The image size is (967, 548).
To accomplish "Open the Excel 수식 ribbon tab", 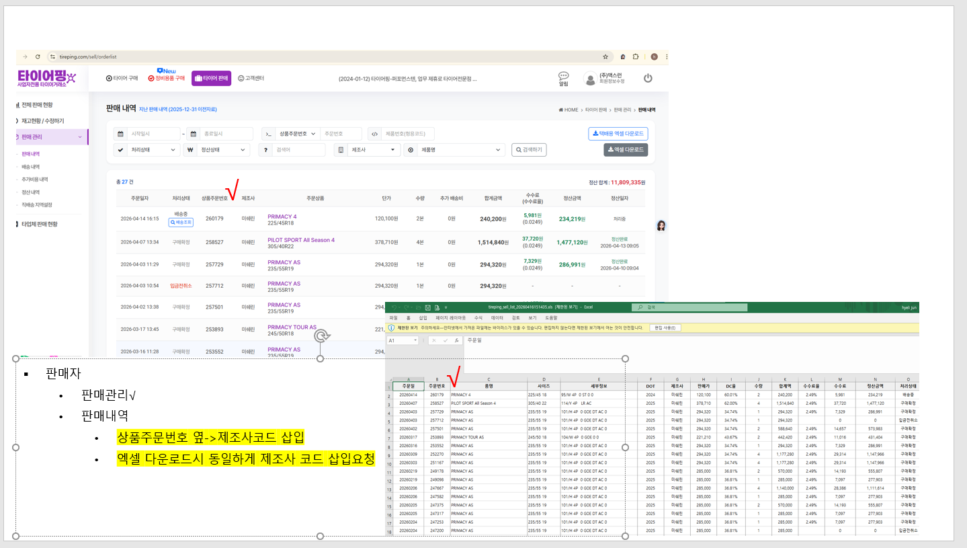I will tap(478, 317).
